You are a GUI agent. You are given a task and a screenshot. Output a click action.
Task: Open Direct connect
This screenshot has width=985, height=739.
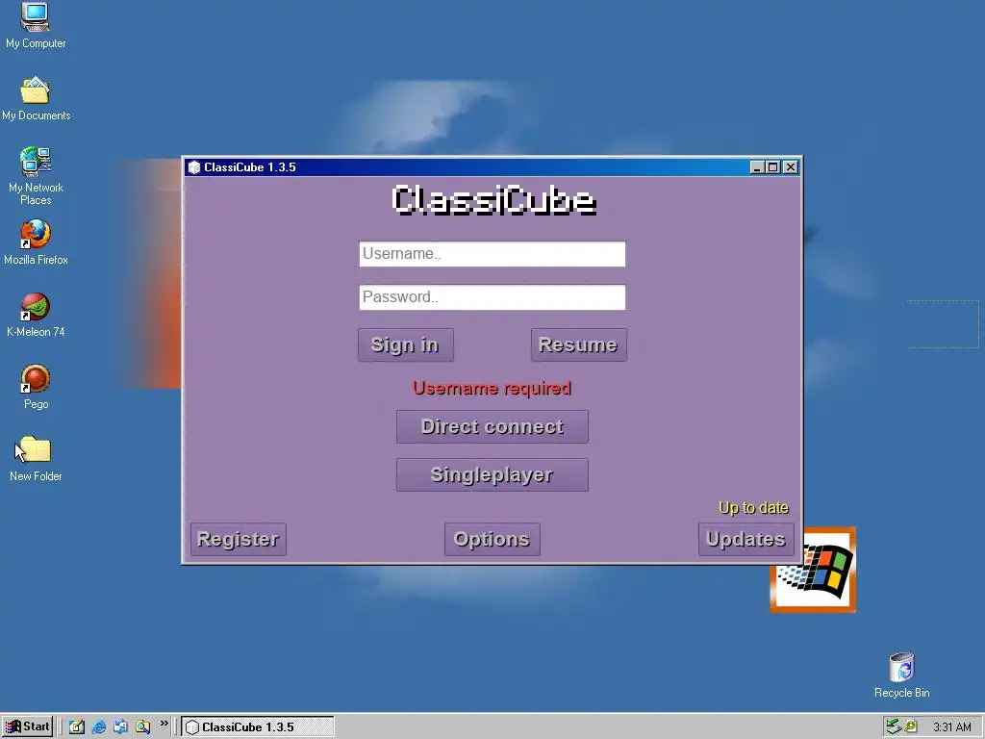click(x=492, y=426)
